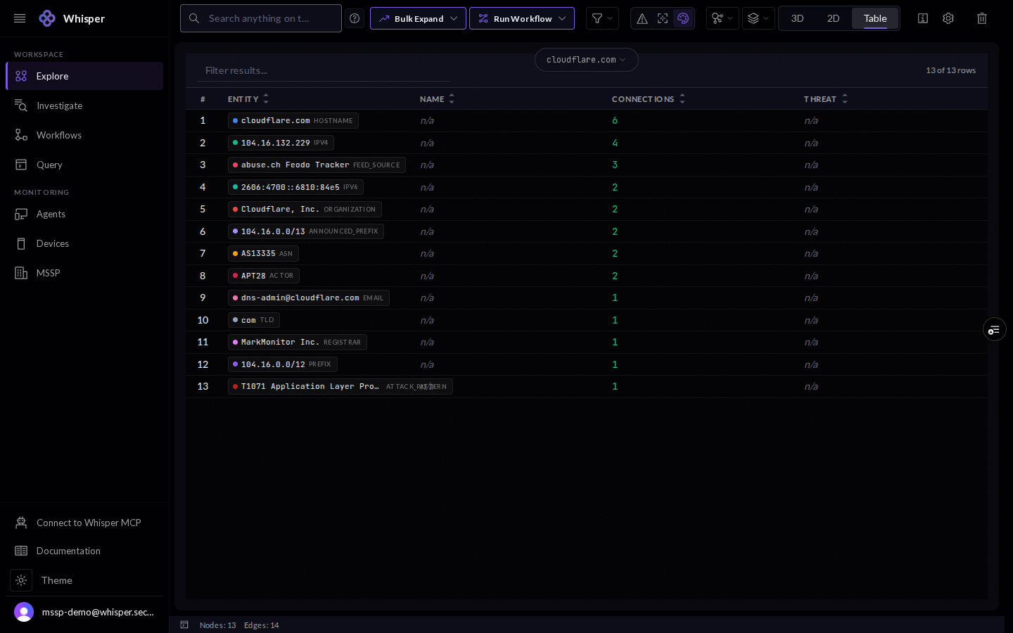Expand the cloudflare.com selector pill
This screenshot has height=633, width=1013.
point(587,60)
